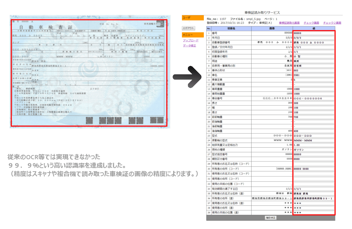Edit the 乗車定員 value field
Viewport: 352px width, 229px height.
[313, 80]
